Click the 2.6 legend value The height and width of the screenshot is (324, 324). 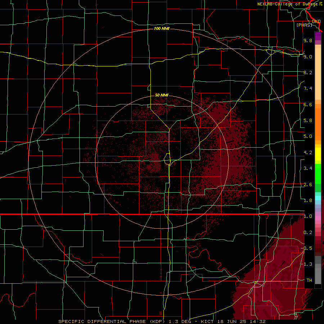(308, 185)
